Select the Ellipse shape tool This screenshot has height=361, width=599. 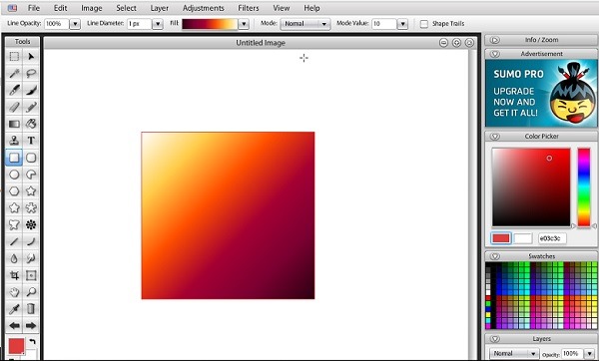14,175
